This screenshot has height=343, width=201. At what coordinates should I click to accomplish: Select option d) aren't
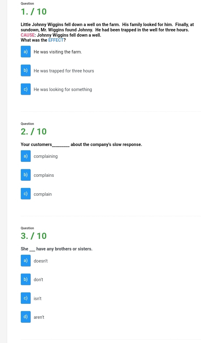25,317
